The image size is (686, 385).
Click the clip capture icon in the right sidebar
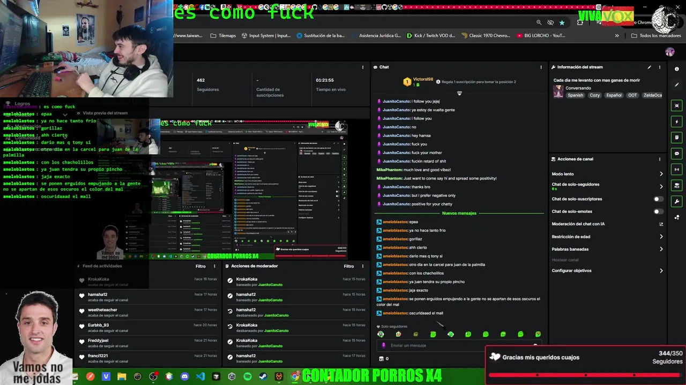click(677, 105)
